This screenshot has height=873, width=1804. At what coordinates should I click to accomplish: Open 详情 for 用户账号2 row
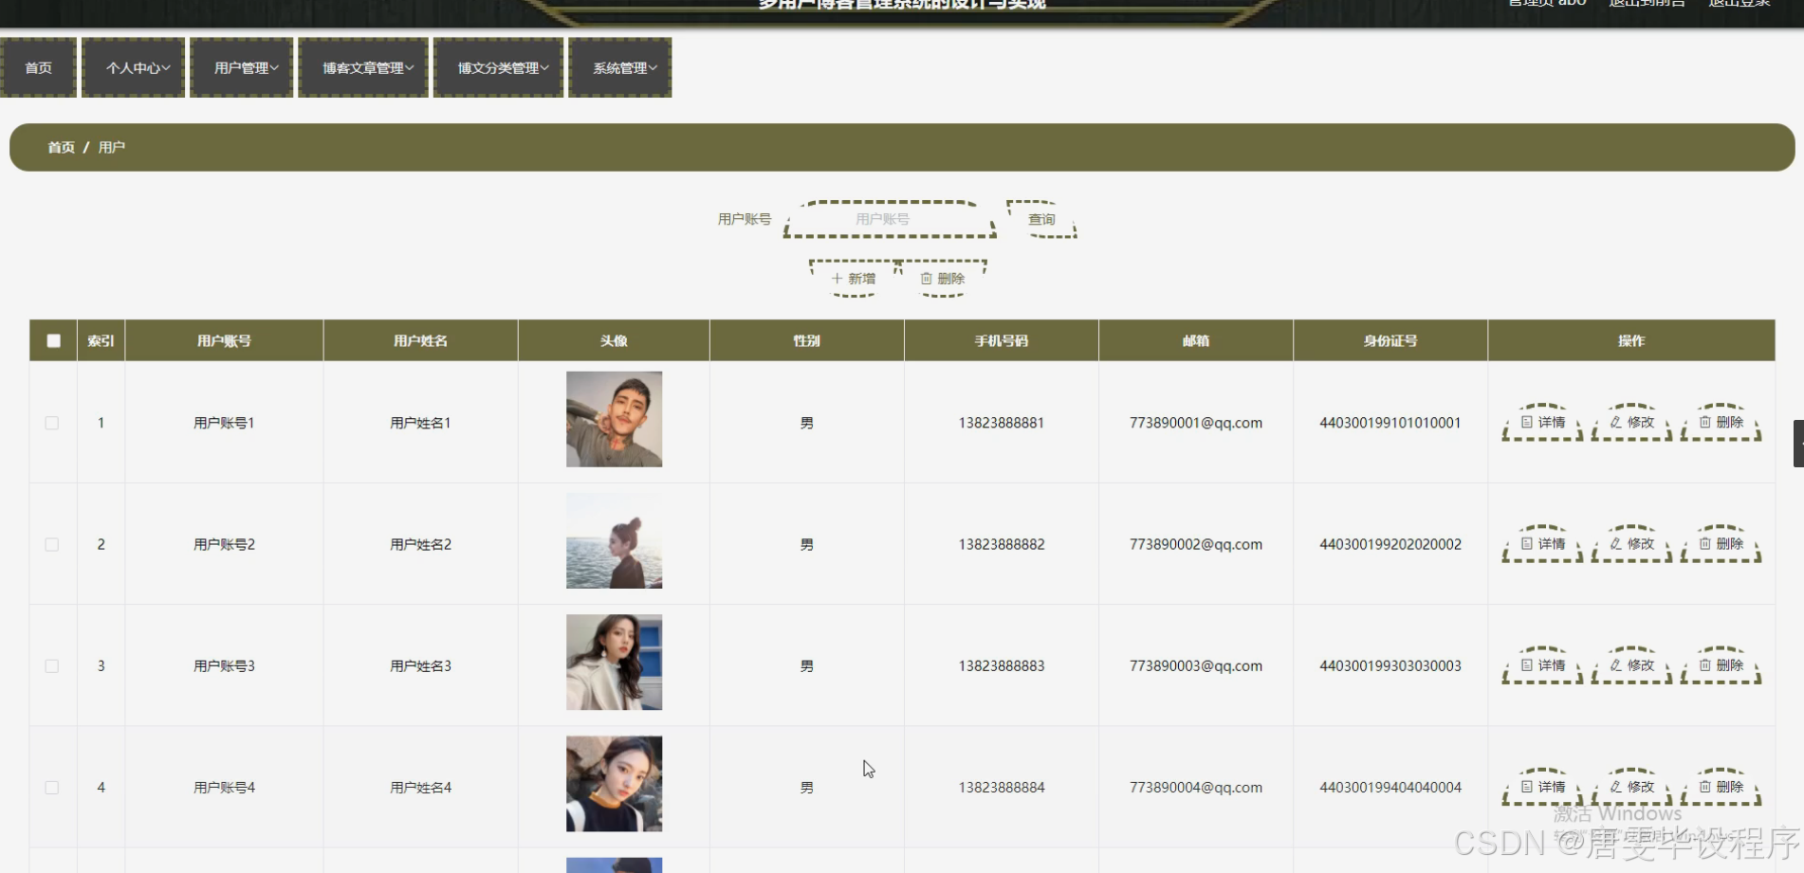[1542, 544]
